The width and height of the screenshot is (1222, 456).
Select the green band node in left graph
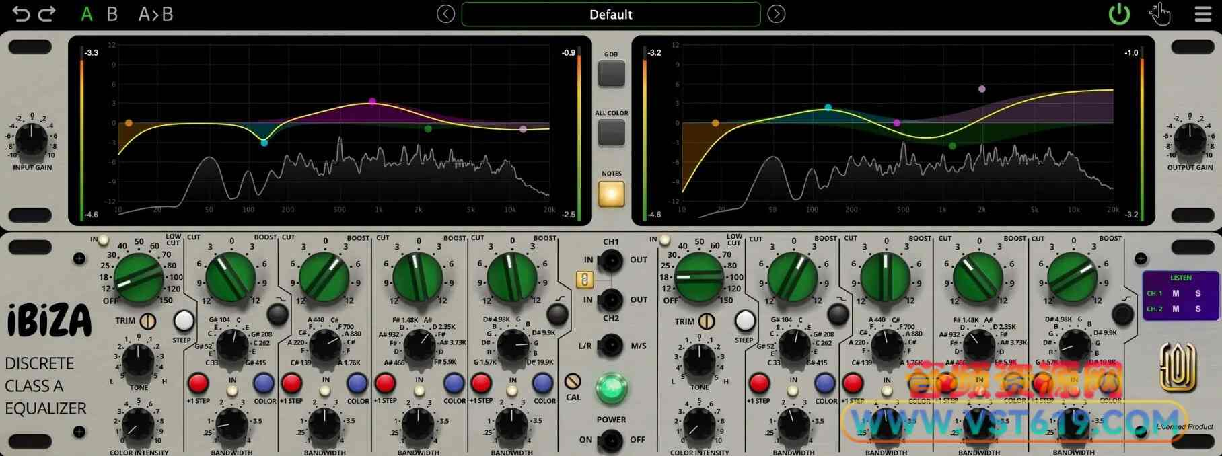tap(428, 129)
